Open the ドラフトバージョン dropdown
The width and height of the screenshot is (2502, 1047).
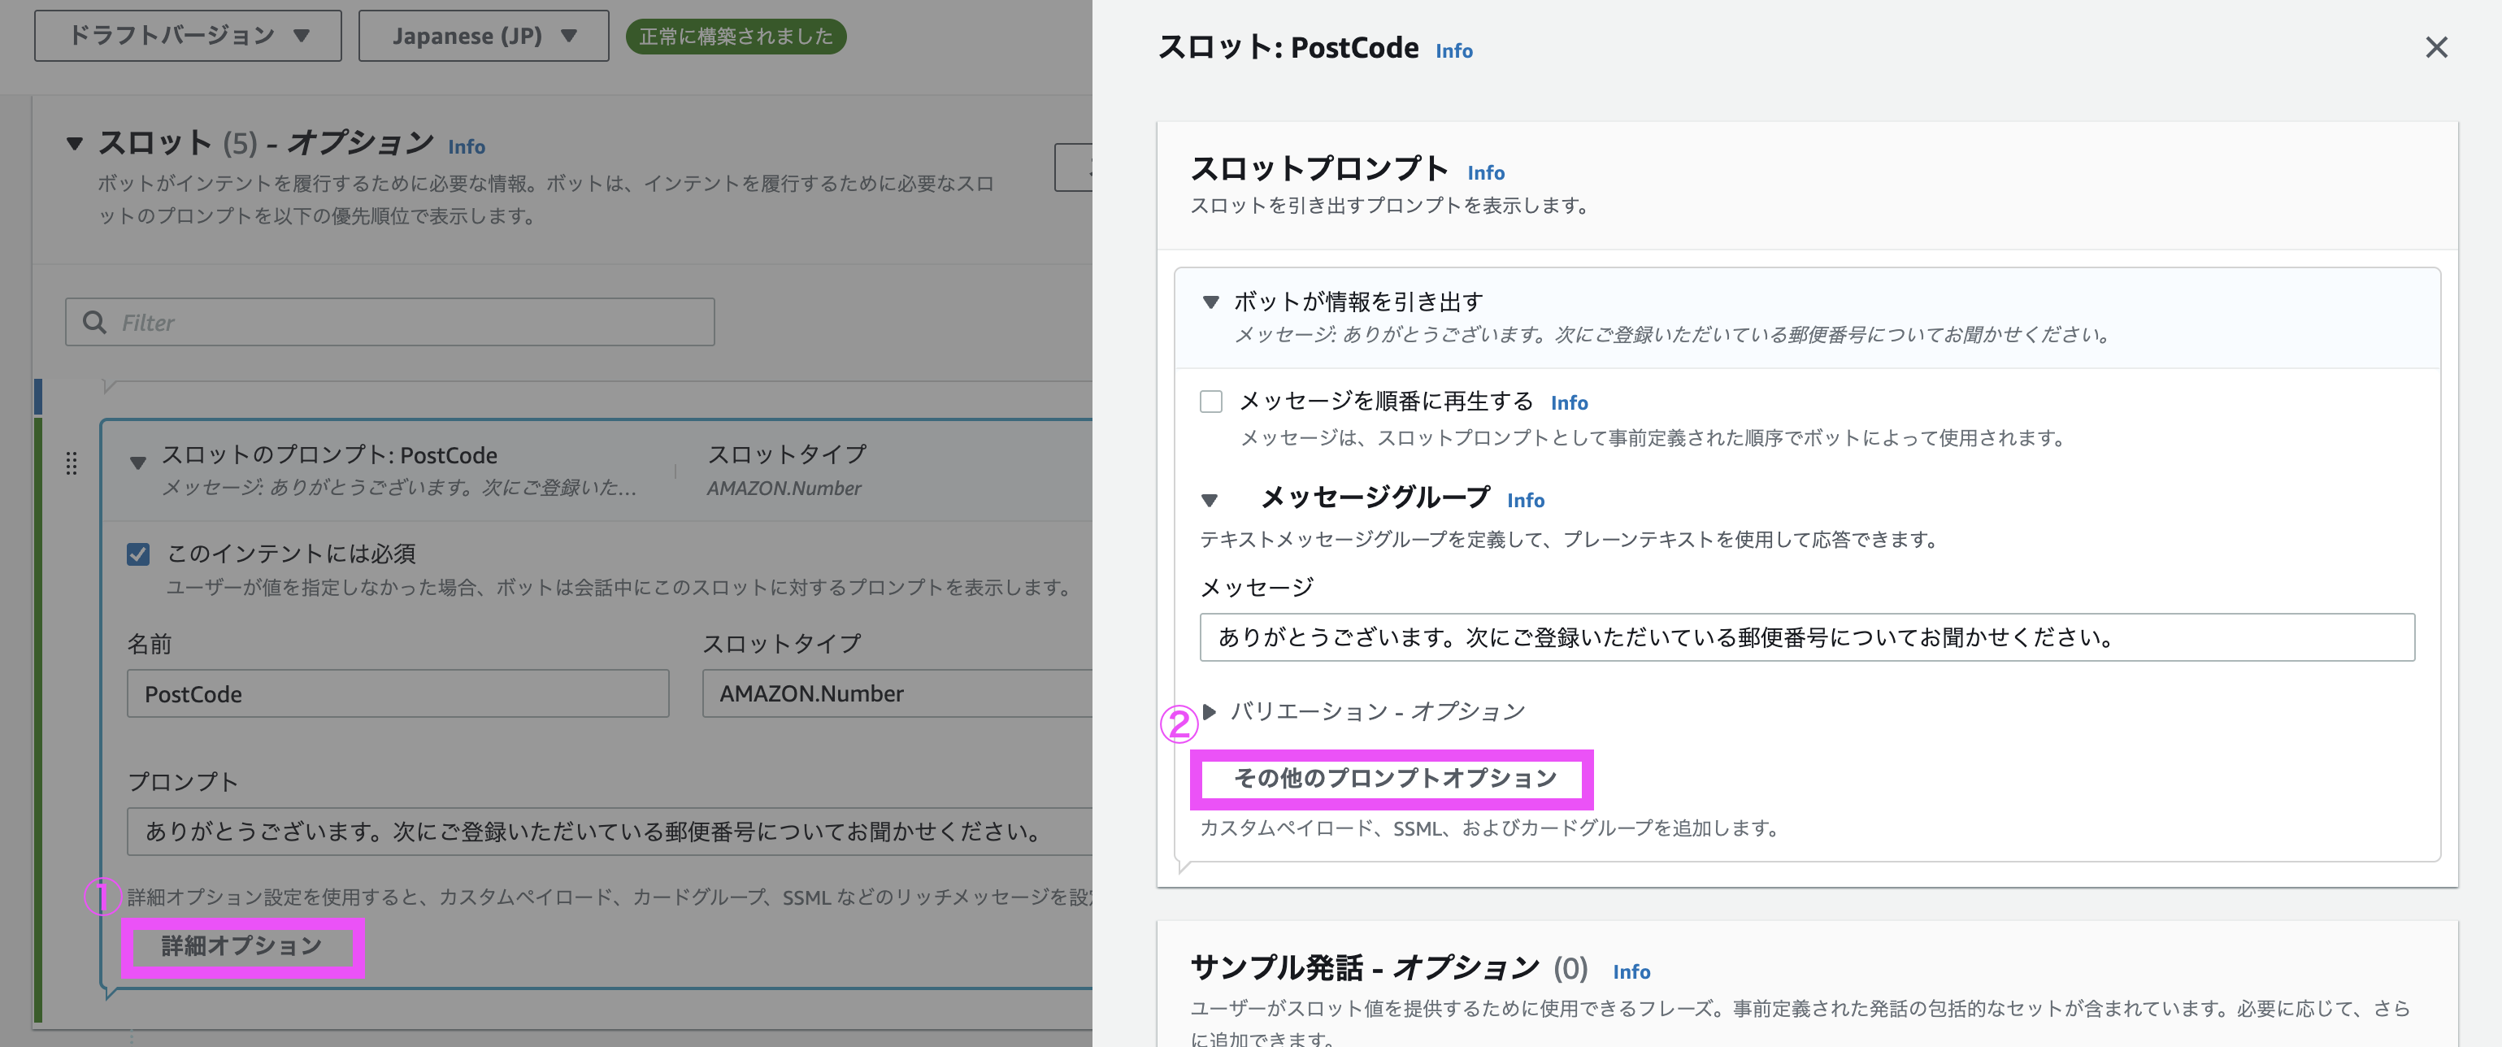(x=188, y=36)
